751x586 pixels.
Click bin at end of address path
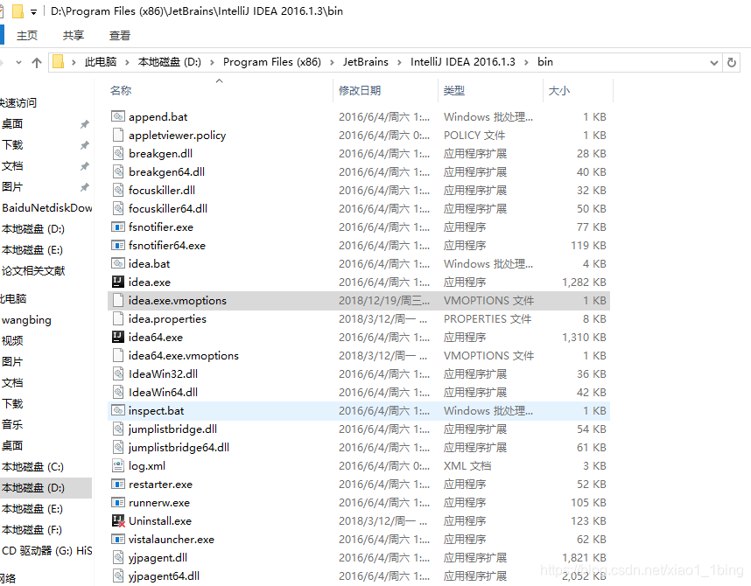(x=545, y=62)
